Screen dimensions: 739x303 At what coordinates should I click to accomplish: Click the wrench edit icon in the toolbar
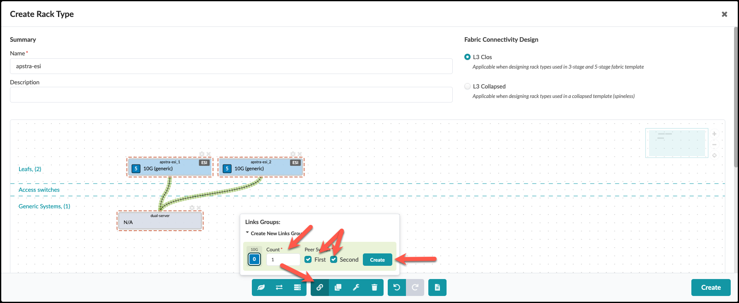[356, 287]
